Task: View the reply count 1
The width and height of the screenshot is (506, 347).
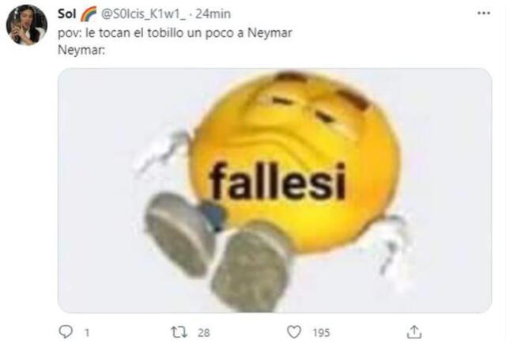Action: pyautogui.click(x=86, y=333)
